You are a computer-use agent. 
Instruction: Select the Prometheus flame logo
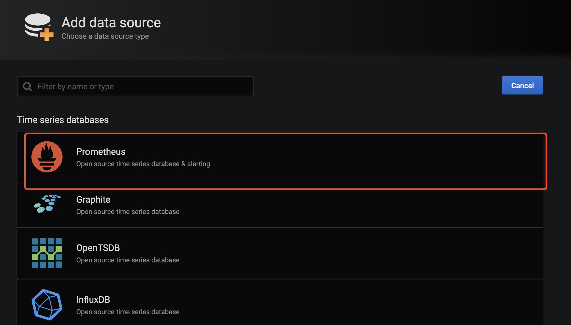pos(47,157)
